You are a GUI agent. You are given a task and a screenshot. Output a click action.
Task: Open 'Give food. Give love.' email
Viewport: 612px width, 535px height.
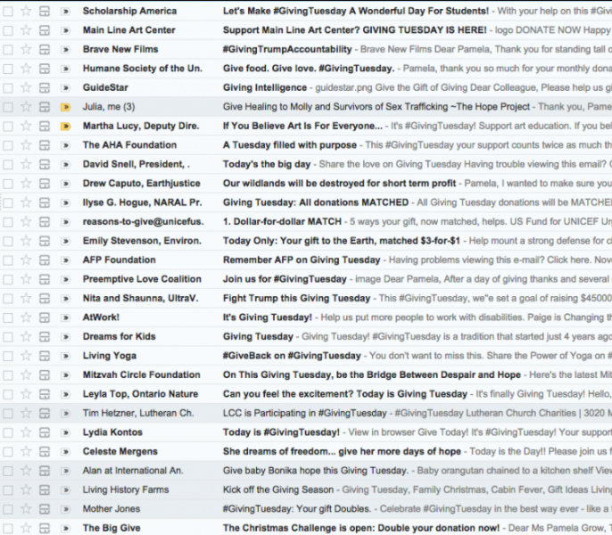tap(309, 69)
